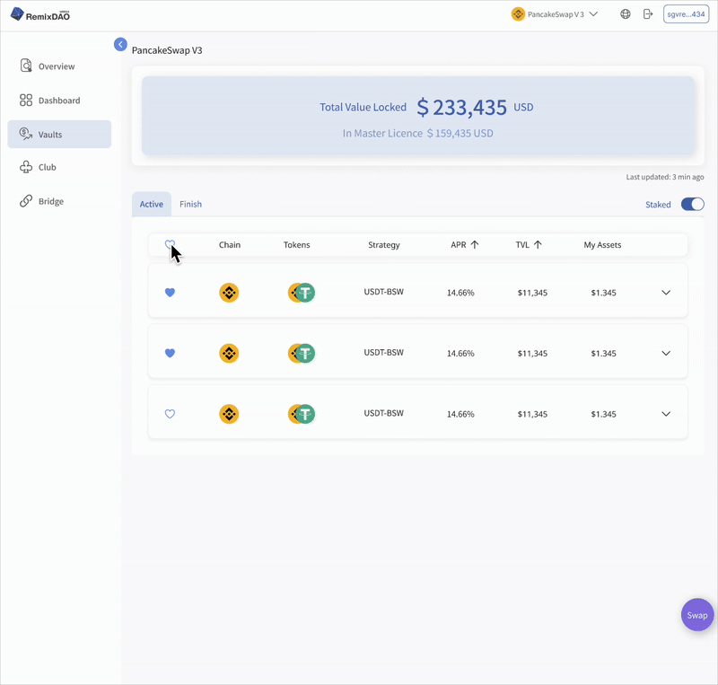Open the Dashboard page
Screen dimensions: 718x685
[x=59, y=101]
